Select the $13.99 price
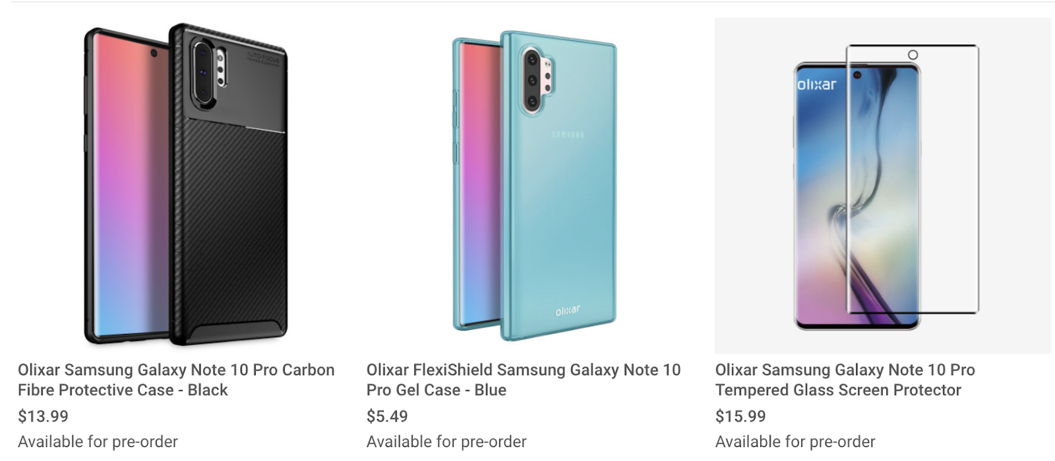Screen dimensions: 1055x461 (x=43, y=416)
